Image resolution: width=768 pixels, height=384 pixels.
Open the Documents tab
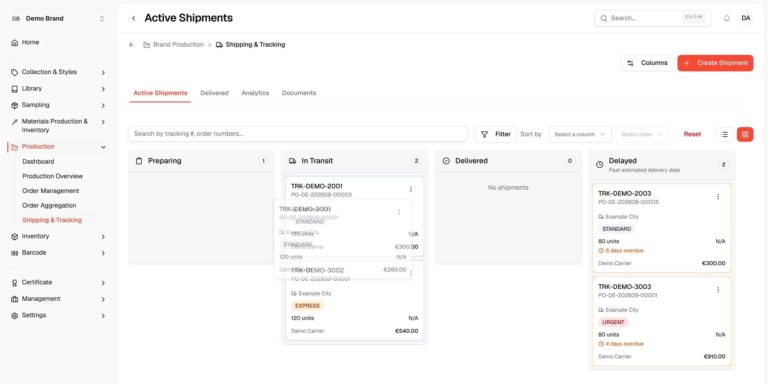tap(299, 93)
